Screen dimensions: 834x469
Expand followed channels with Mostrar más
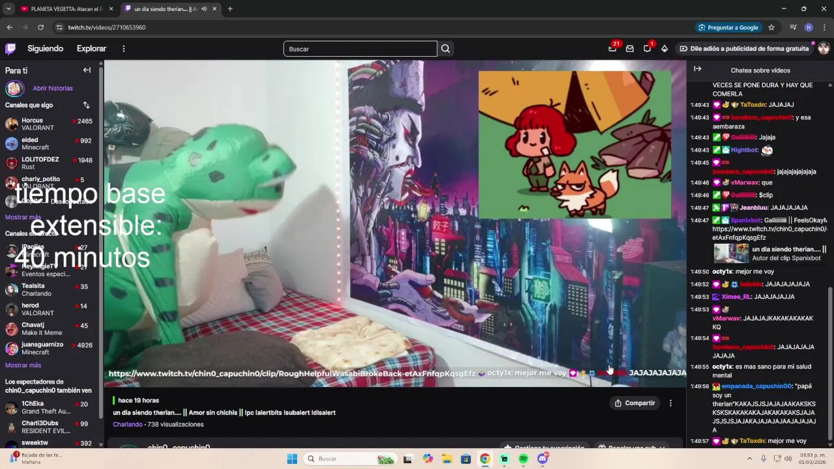click(23, 217)
